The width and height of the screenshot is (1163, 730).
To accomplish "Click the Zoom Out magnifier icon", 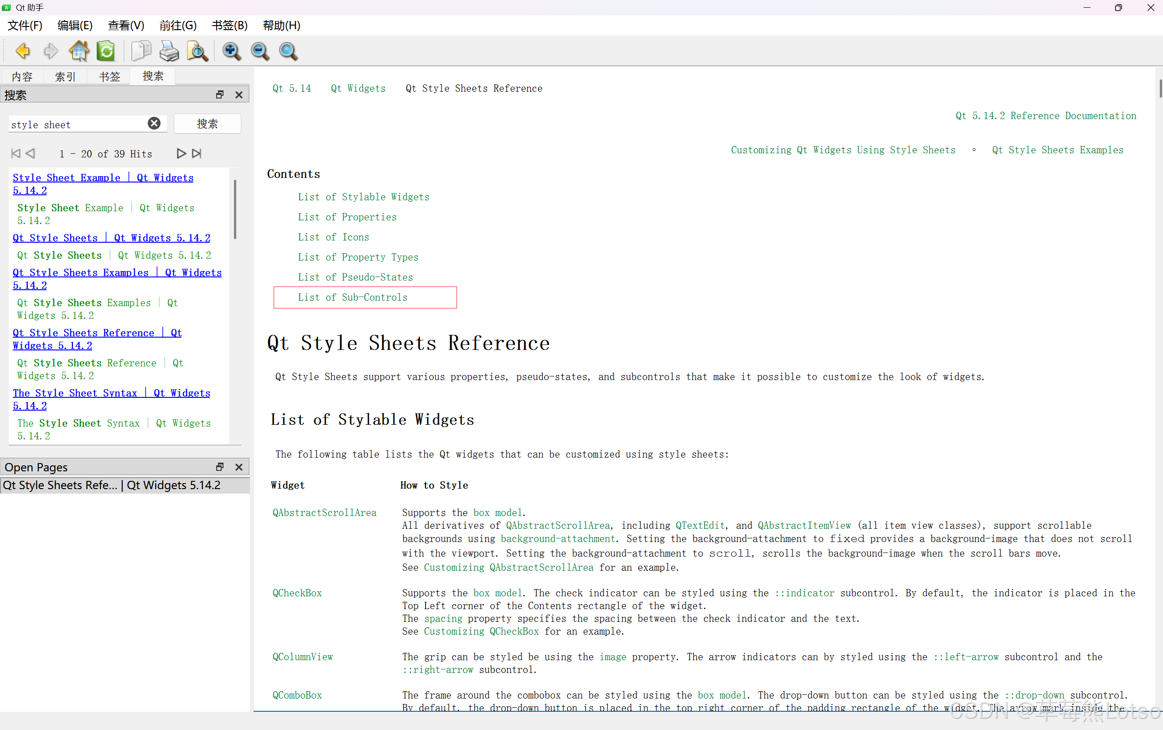I will (260, 51).
